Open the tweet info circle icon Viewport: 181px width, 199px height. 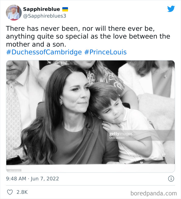[171, 179]
